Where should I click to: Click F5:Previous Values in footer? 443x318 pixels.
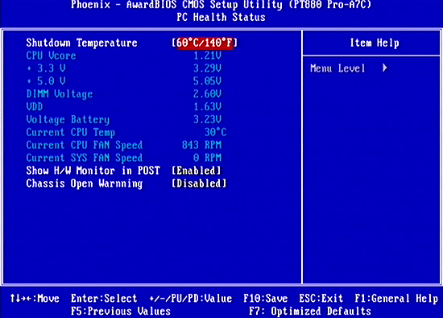pyautogui.click(x=121, y=312)
